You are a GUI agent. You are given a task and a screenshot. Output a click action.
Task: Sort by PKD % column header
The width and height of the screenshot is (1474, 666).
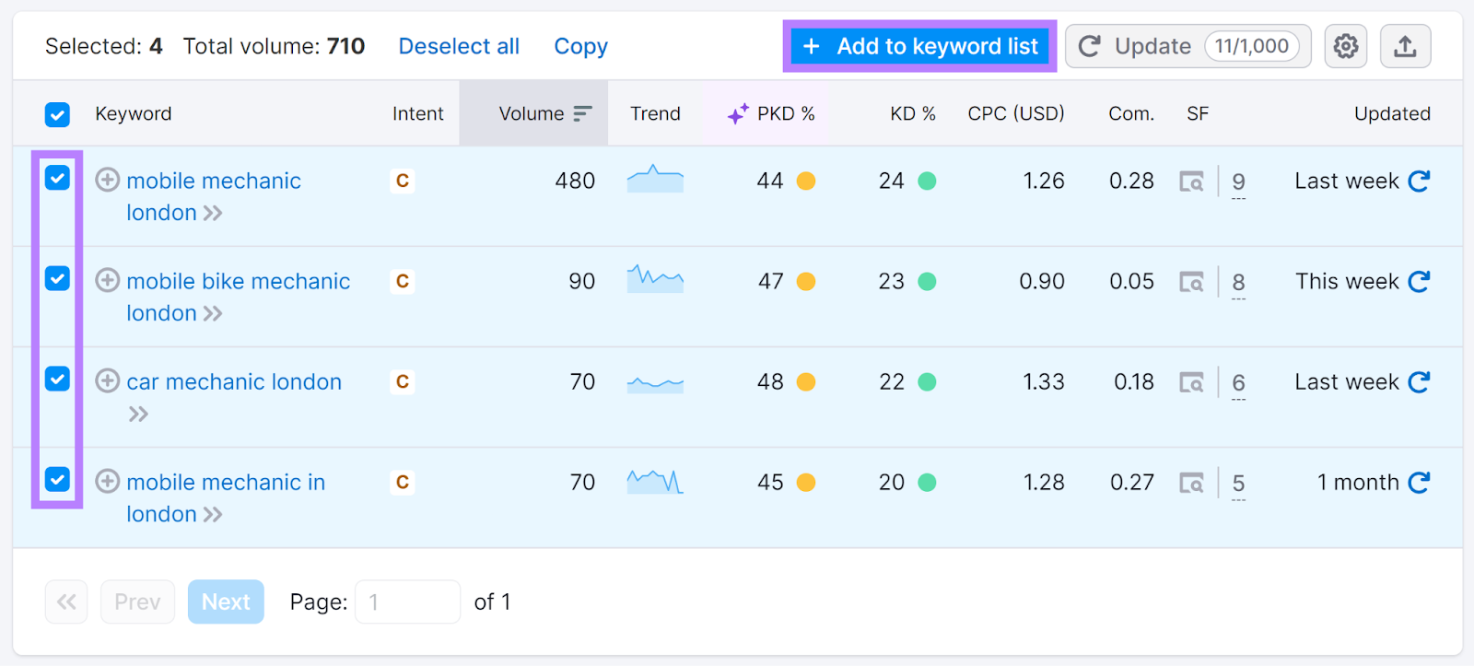click(x=784, y=114)
